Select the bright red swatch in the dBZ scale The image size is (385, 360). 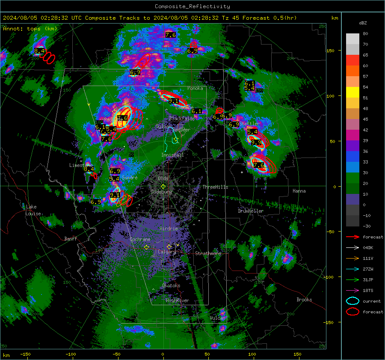click(x=352, y=60)
